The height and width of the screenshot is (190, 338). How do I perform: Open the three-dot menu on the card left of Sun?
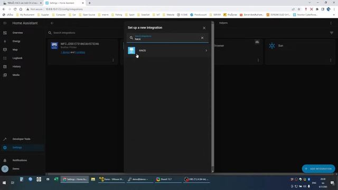tap(258, 60)
